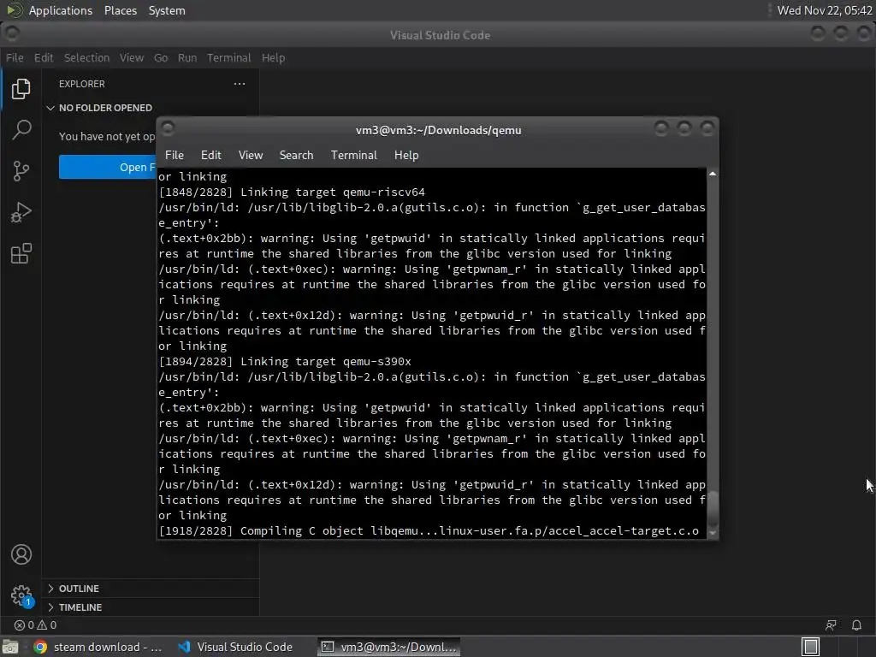Image resolution: width=876 pixels, height=657 pixels.
Task: Open the terminal window Help menu
Action: click(x=406, y=156)
